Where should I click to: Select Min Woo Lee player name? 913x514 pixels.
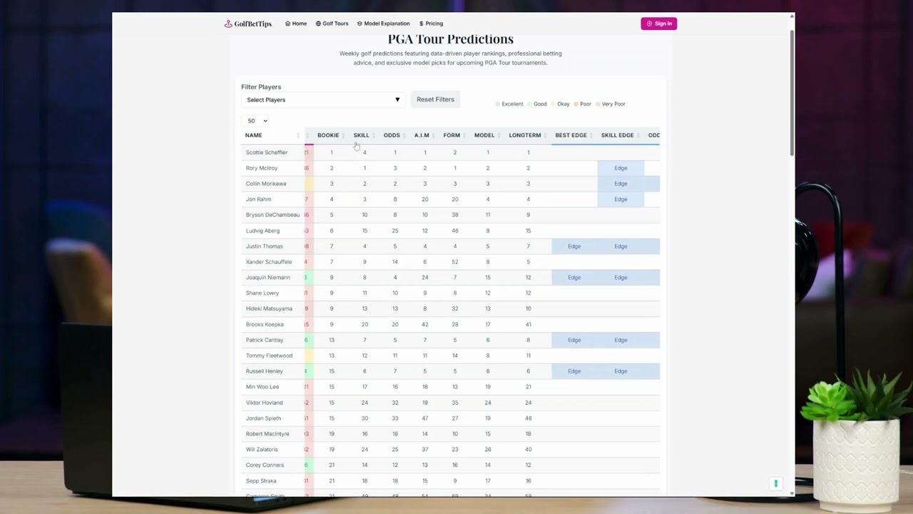(x=262, y=387)
